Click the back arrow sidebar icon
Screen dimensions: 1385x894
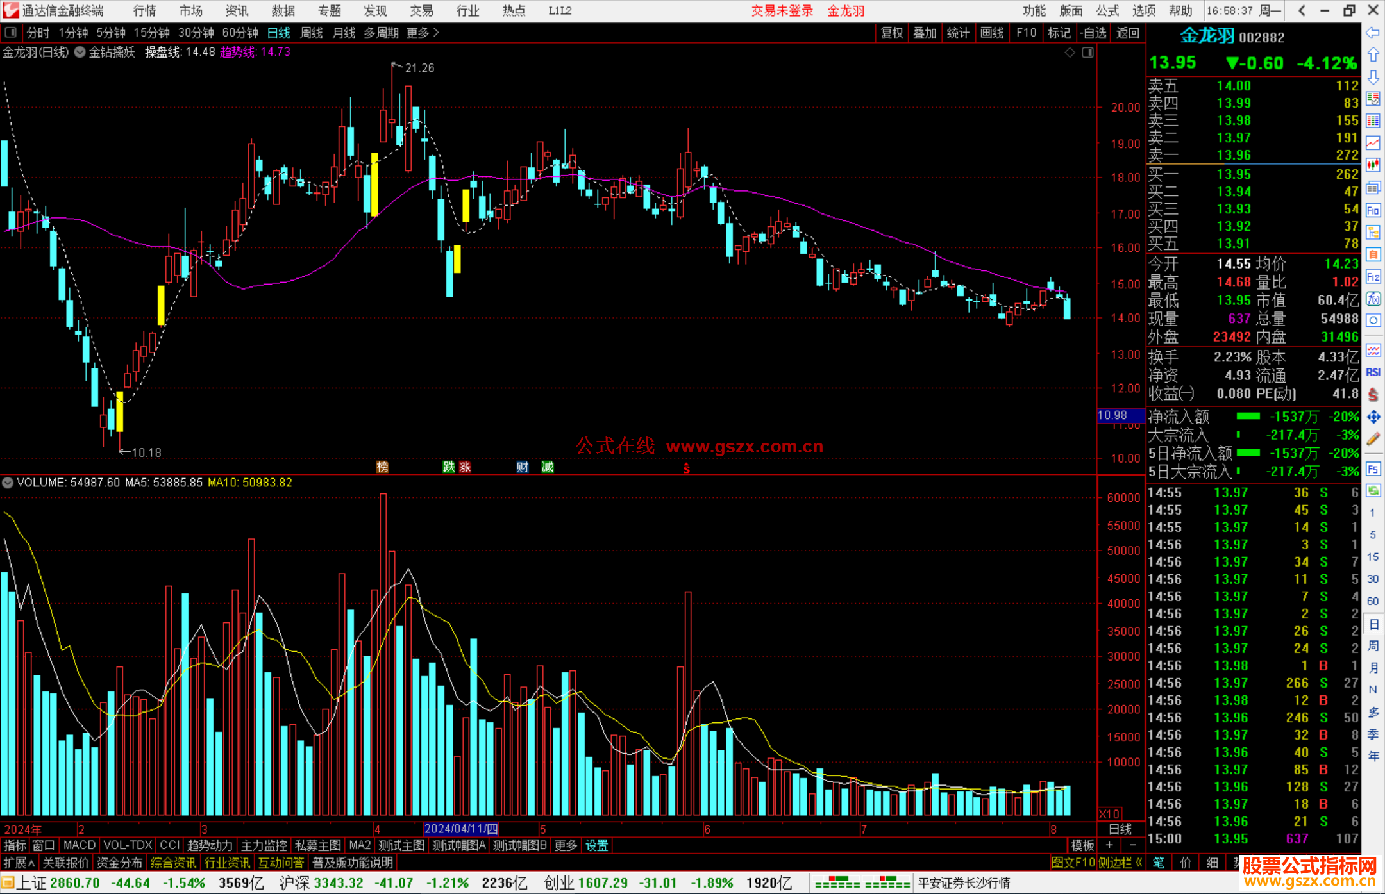(x=1372, y=33)
